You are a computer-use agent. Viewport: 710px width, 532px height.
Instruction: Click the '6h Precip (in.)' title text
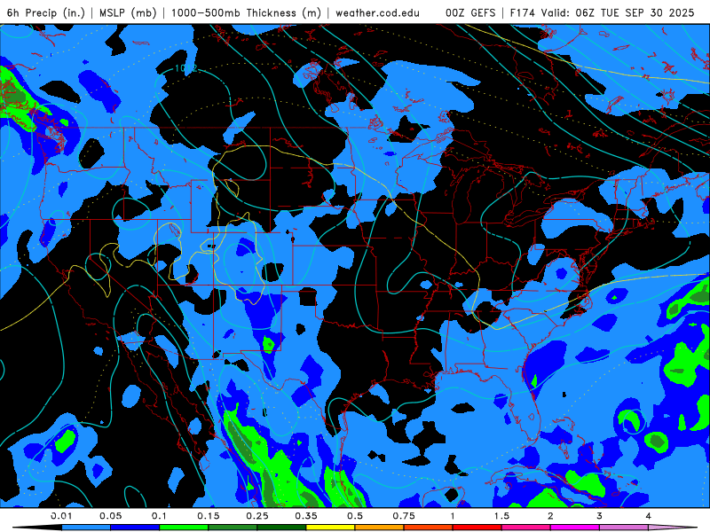click(46, 12)
